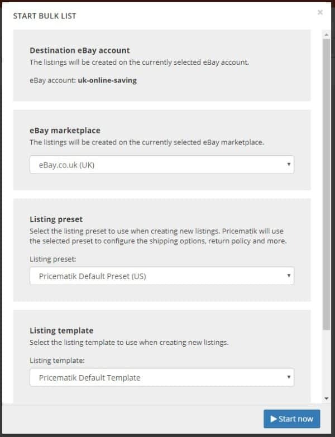
Task: Click the eBay marketplace section heading
Action: (x=65, y=130)
